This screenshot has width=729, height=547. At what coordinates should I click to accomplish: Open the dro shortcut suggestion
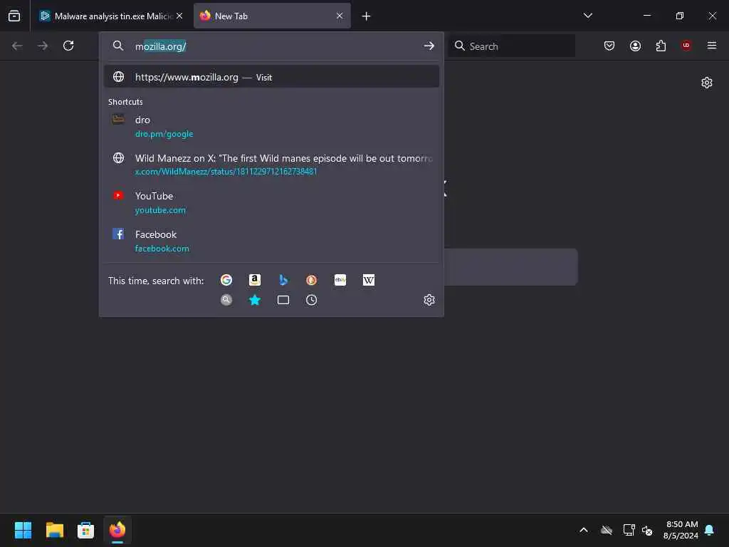click(x=271, y=127)
